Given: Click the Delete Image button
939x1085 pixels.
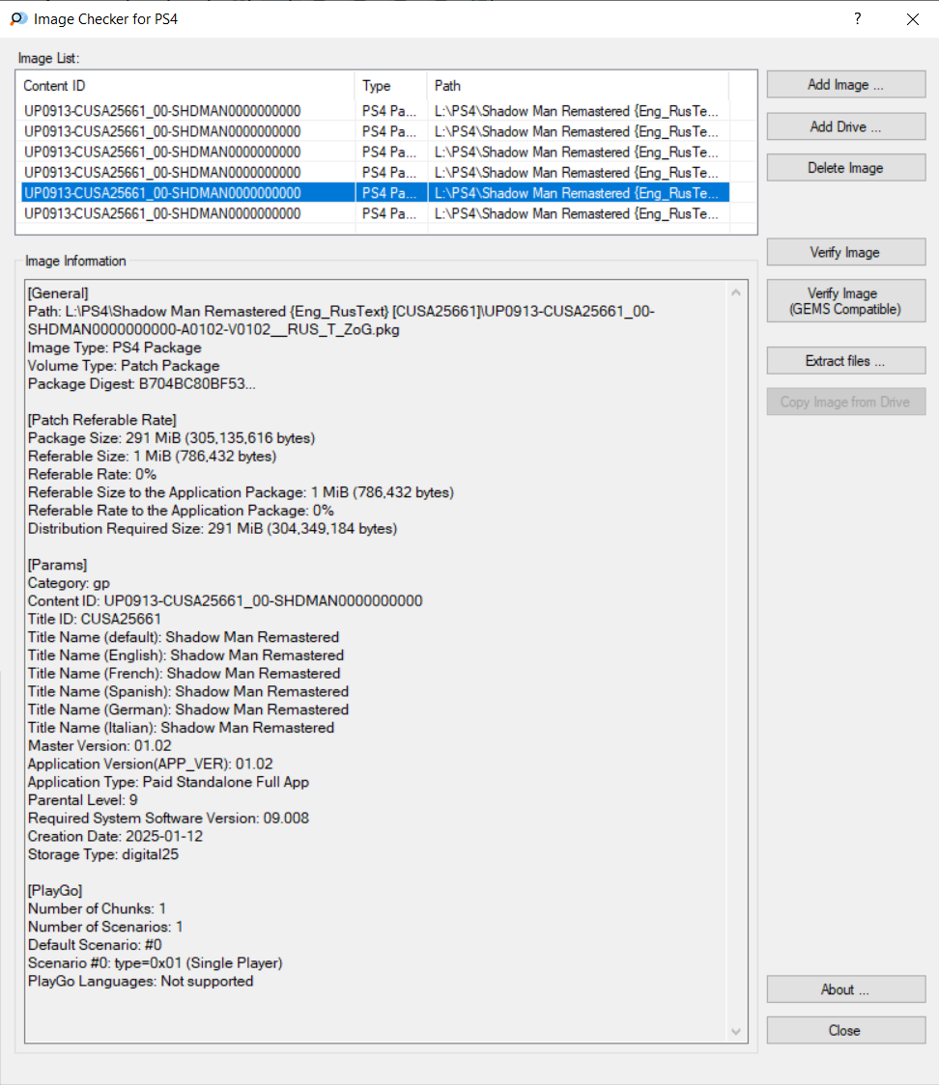Looking at the screenshot, I should pyautogui.click(x=845, y=167).
